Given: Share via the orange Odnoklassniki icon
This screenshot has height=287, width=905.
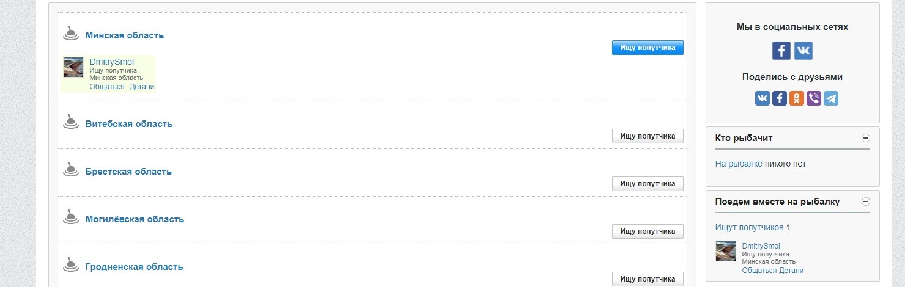Looking at the screenshot, I should click(x=797, y=98).
